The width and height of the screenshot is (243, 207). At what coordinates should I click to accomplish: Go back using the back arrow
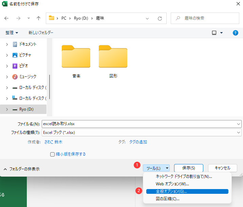pyautogui.click(x=6, y=18)
